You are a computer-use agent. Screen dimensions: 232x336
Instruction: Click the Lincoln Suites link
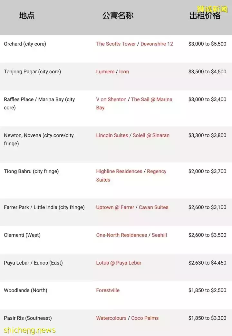click(x=112, y=135)
